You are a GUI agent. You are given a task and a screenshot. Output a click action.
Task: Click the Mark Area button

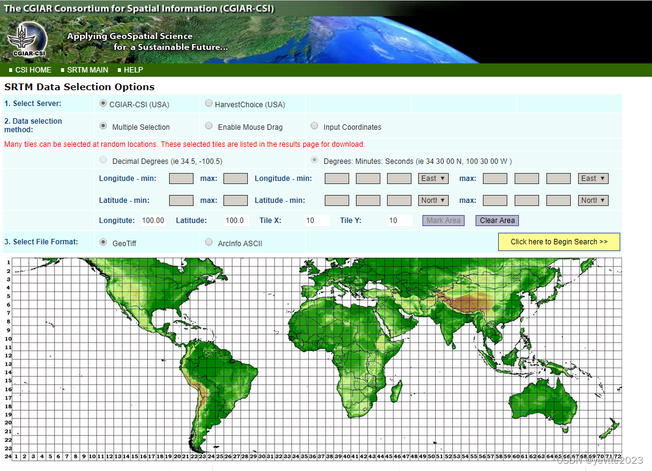point(443,221)
